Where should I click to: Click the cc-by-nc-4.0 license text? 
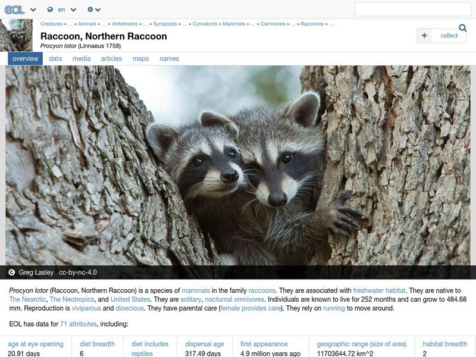[x=78, y=273]
